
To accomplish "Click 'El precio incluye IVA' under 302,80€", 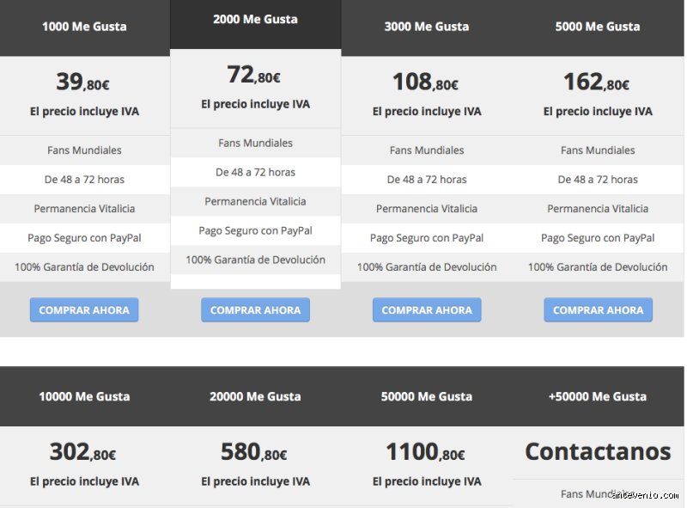I will [84, 481].
